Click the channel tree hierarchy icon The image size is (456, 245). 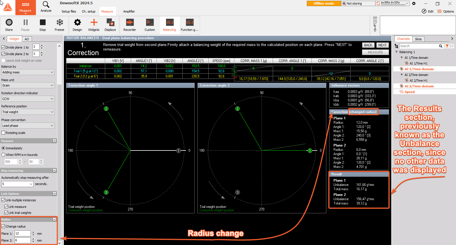(396, 46)
